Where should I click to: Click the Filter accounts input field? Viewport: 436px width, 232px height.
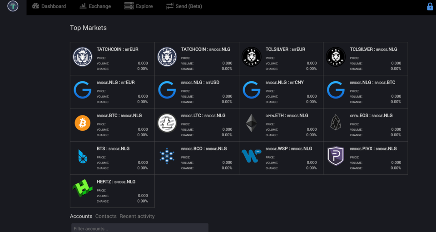pyautogui.click(x=140, y=227)
